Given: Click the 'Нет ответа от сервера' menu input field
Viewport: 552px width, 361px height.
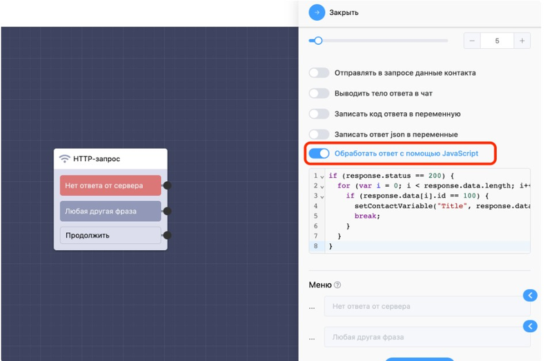Looking at the screenshot, I should [x=424, y=307].
